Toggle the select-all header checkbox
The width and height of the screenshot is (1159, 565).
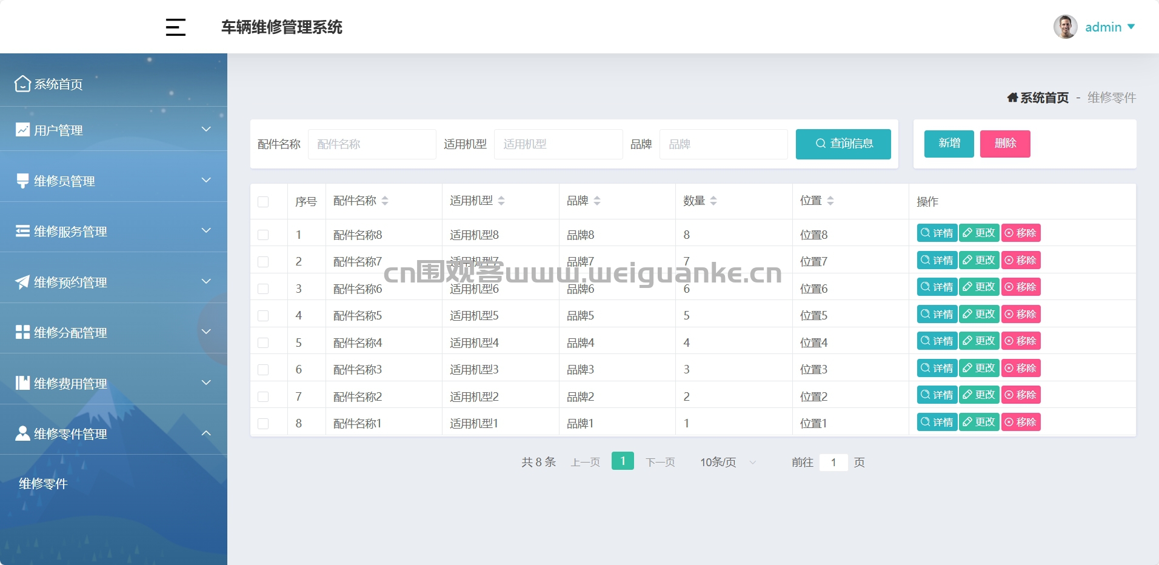pos(263,201)
